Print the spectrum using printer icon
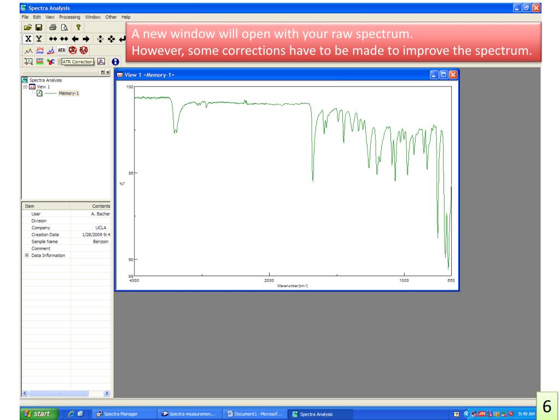Viewport: 560px width, 420px height. click(x=53, y=27)
